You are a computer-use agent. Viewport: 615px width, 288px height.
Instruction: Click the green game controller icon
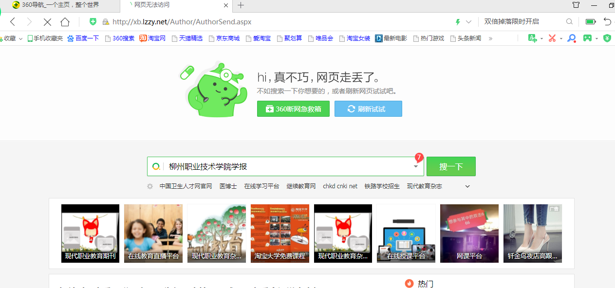[x=588, y=38]
